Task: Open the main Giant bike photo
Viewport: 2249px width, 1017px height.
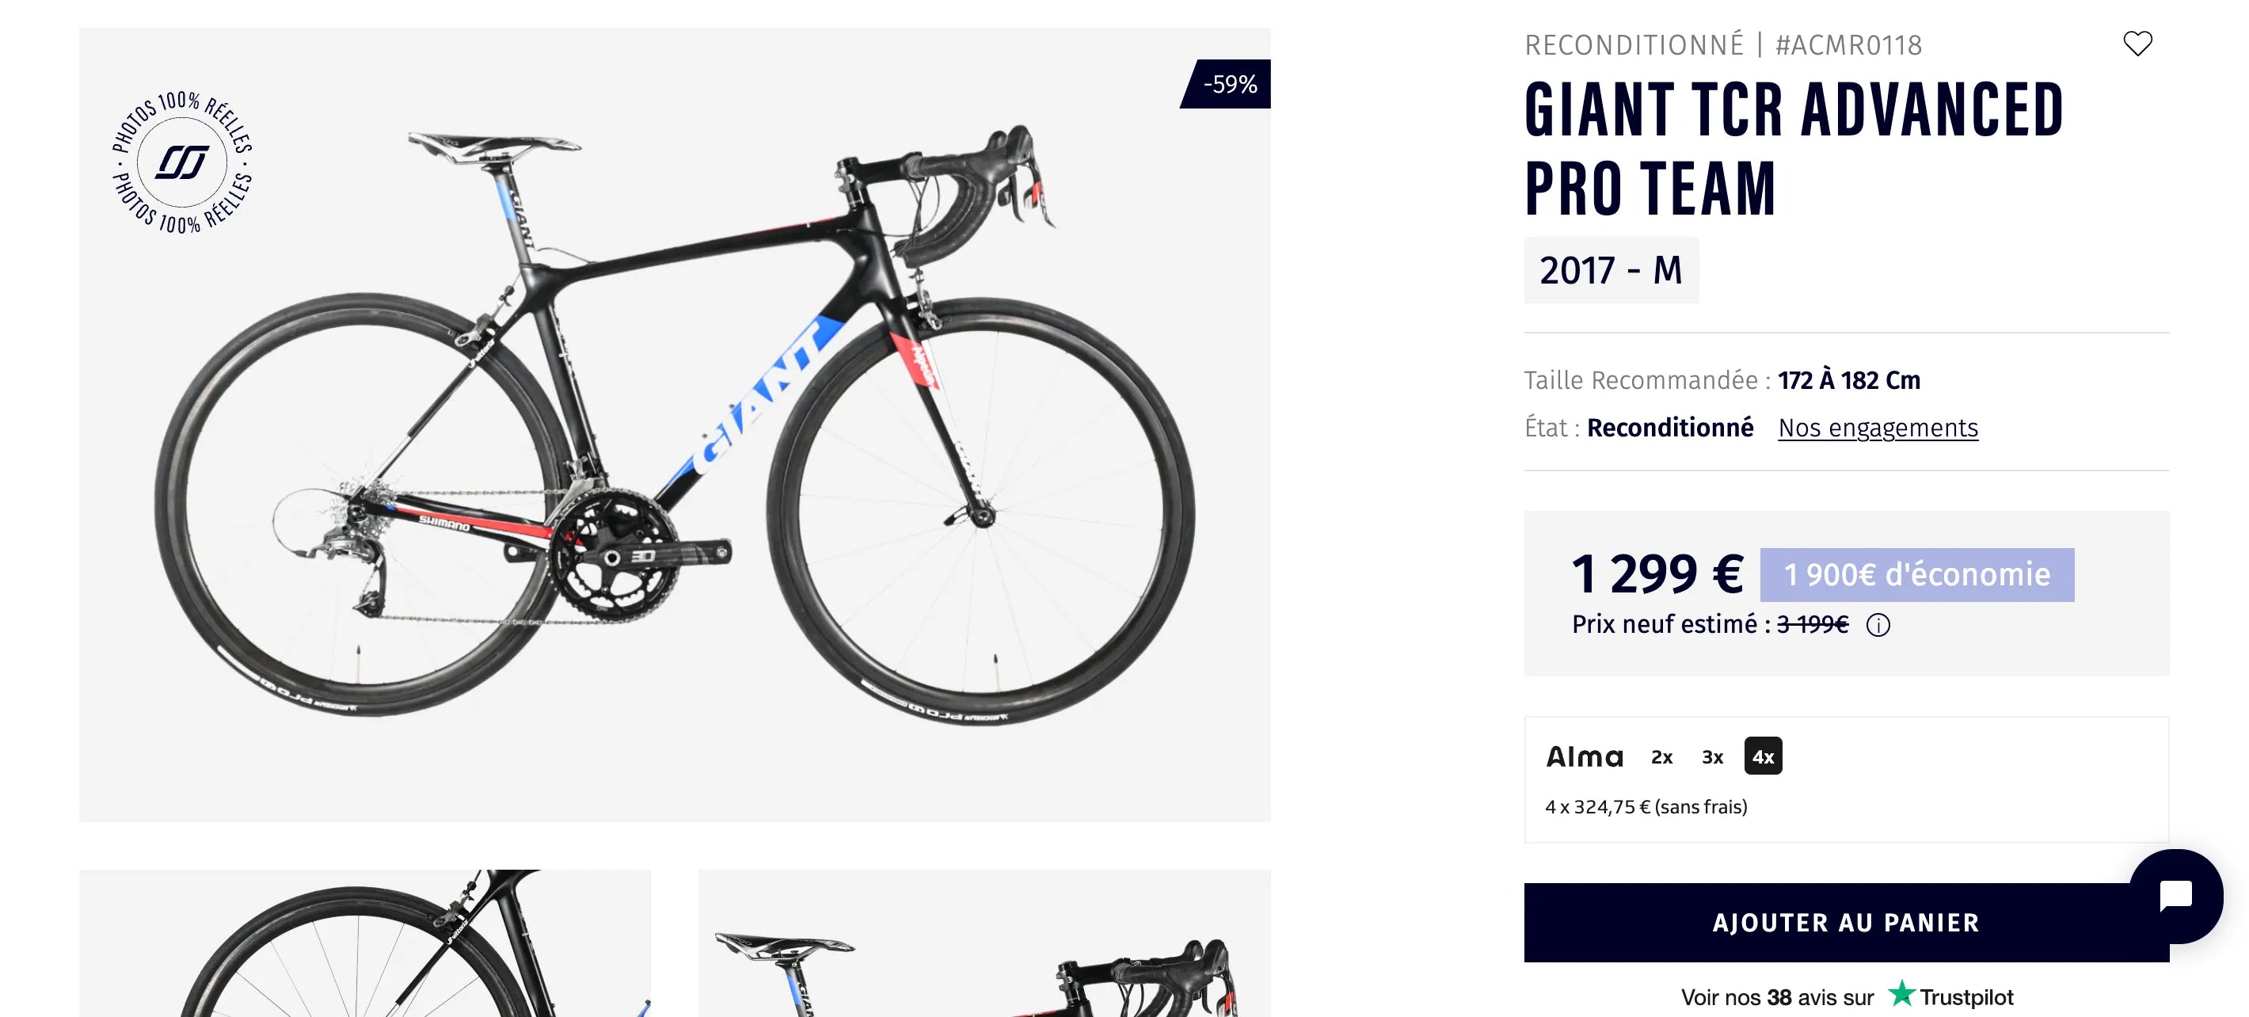Action: pos(674,425)
